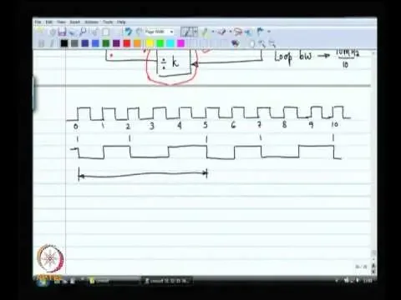The image size is (401, 300).
Task: Pick the red color swatch
Action: click(127, 43)
